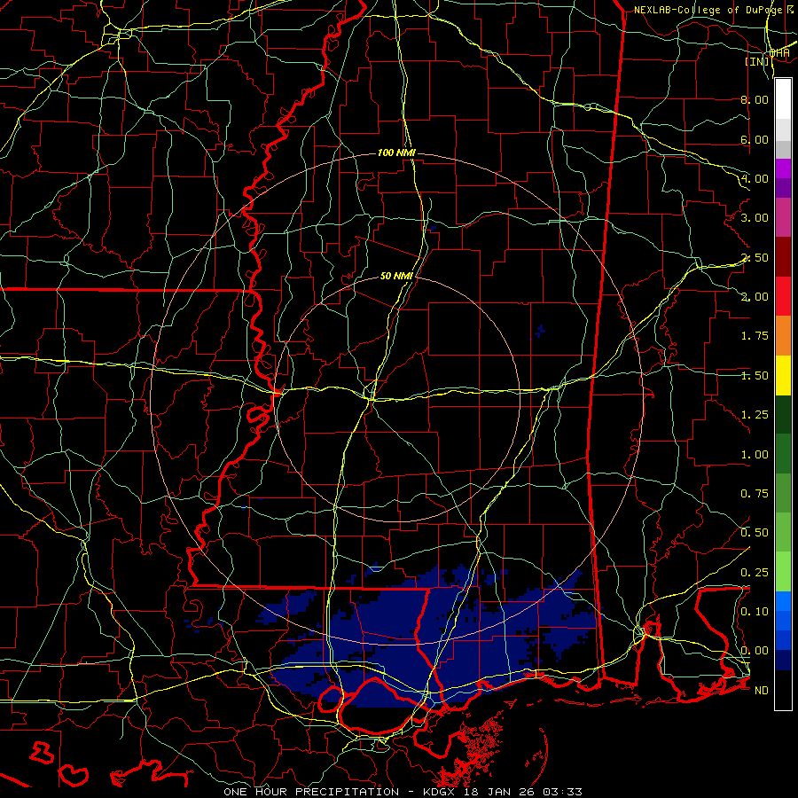The image size is (798, 798).
Task: Pick the darkest green legend swatch
Action: coord(783,414)
